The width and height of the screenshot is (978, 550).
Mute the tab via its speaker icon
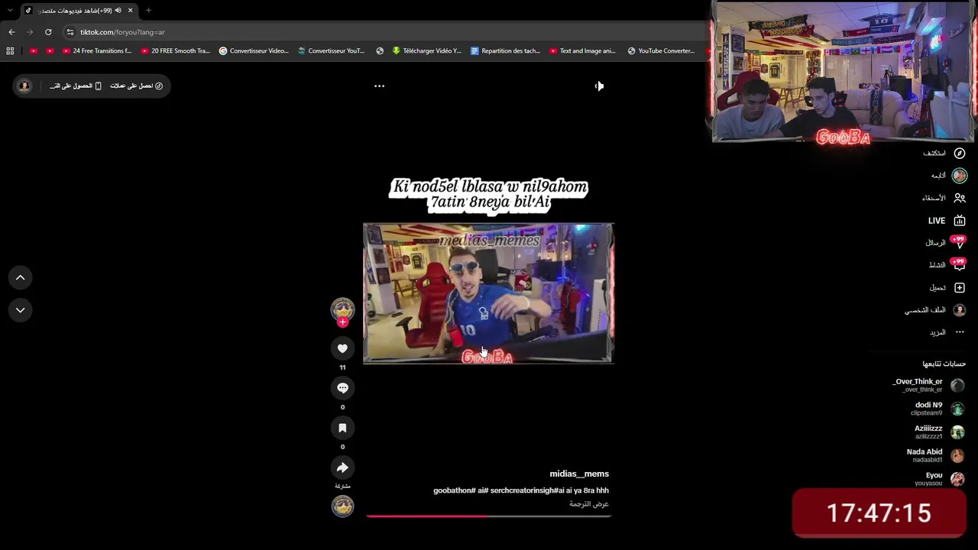pyautogui.click(x=118, y=10)
